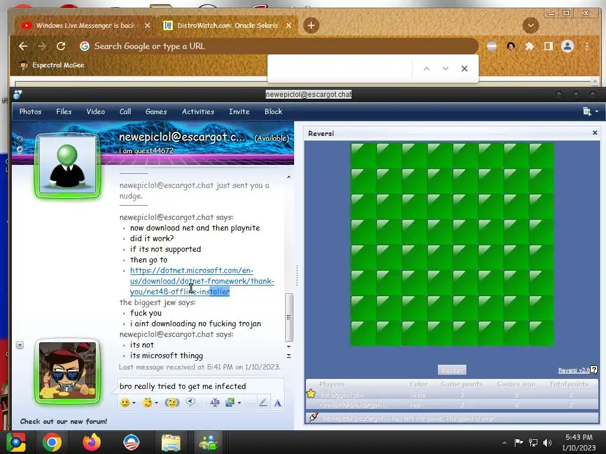Show hidden system tray icons
Image resolution: width=606 pixels, height=454 pixels.
pyautogui.click(x=504, y=443)
